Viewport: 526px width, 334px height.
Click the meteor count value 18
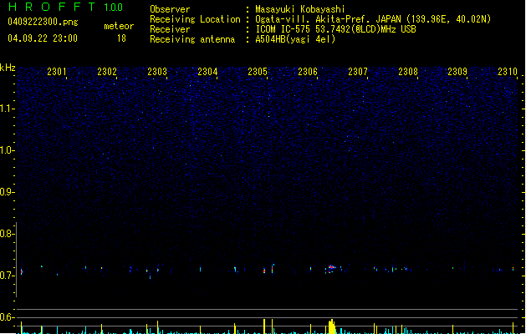[x=121, y=38]
